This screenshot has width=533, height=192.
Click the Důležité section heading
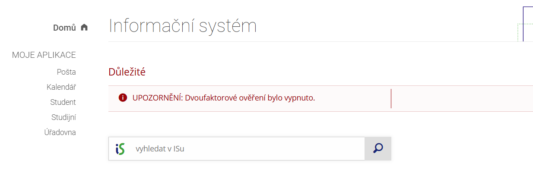pyautogui.click(x=127, y=72)
